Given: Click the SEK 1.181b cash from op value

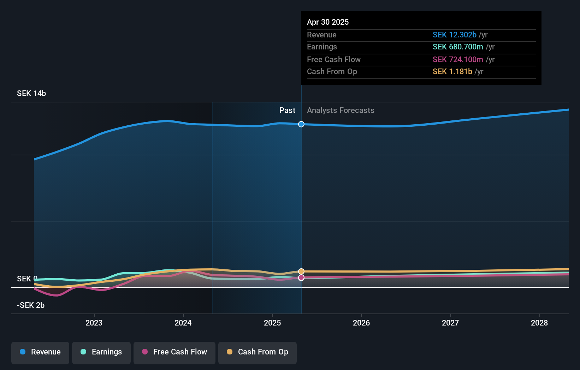Looking at the screenshot, I should pos(452,71).
